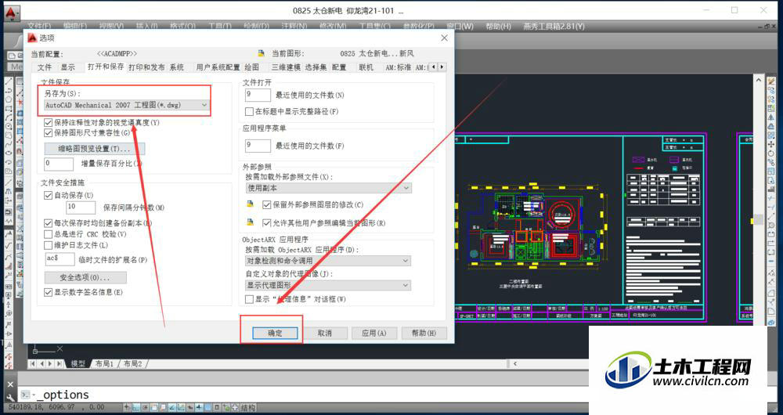The height and width of the screenshot is (415, 783).
Task: Jump to last layout tab arrow
Action: coord(60,364)
